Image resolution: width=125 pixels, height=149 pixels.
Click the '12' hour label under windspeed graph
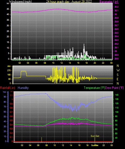pyautogui.click(x=61, y=63)
